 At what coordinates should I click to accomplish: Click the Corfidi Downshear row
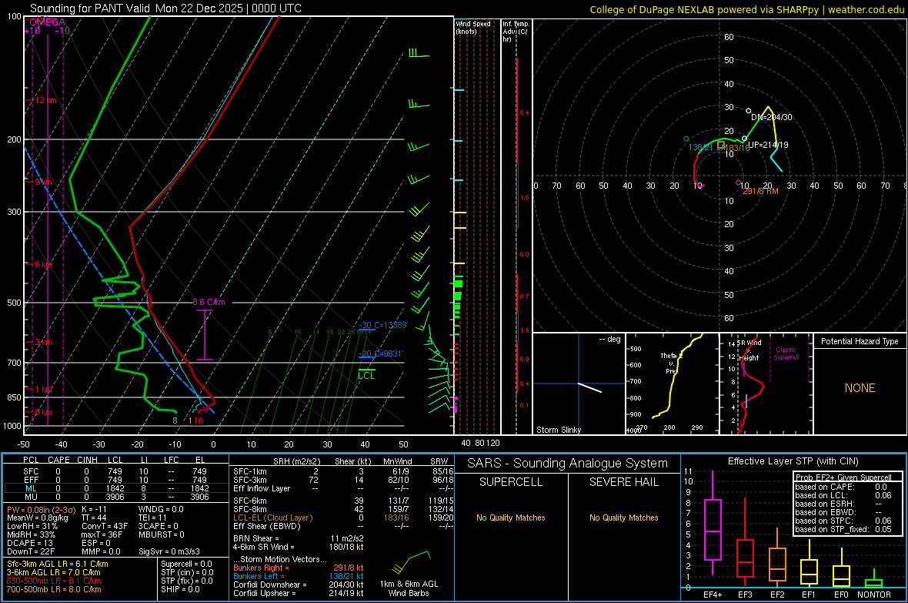tap(299, 585)
